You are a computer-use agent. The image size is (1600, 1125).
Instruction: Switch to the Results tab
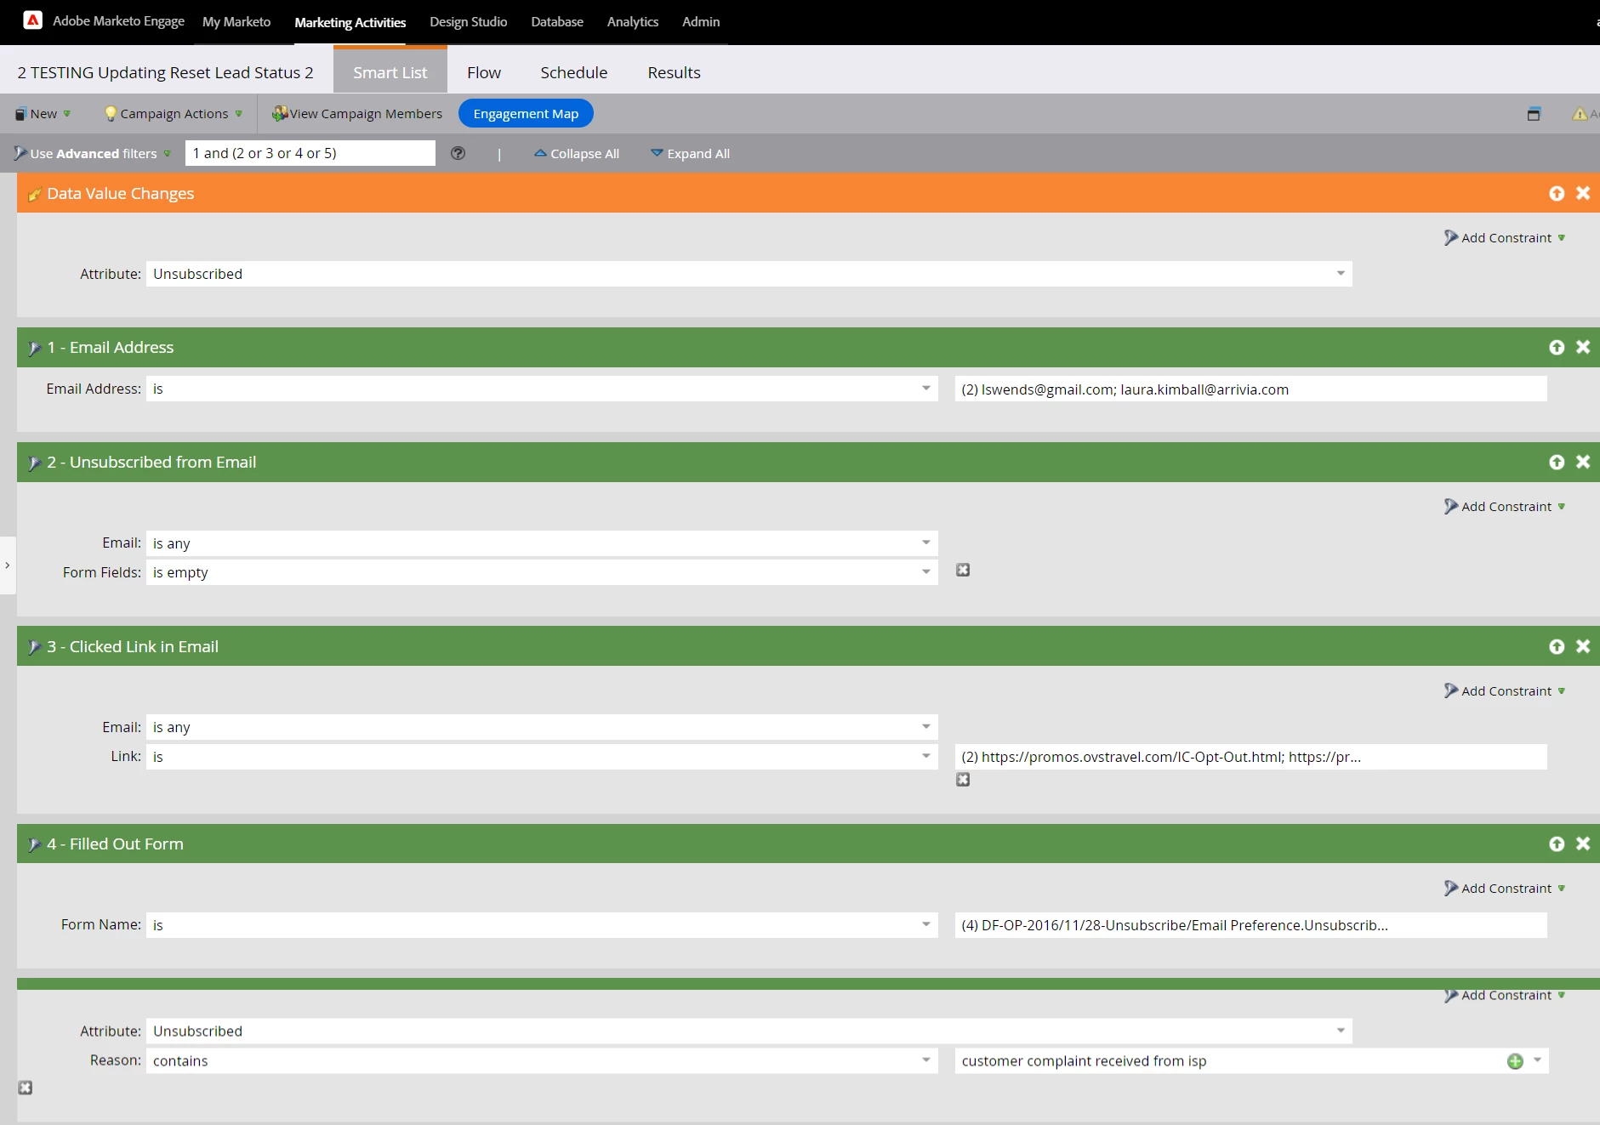pos(674,72)
